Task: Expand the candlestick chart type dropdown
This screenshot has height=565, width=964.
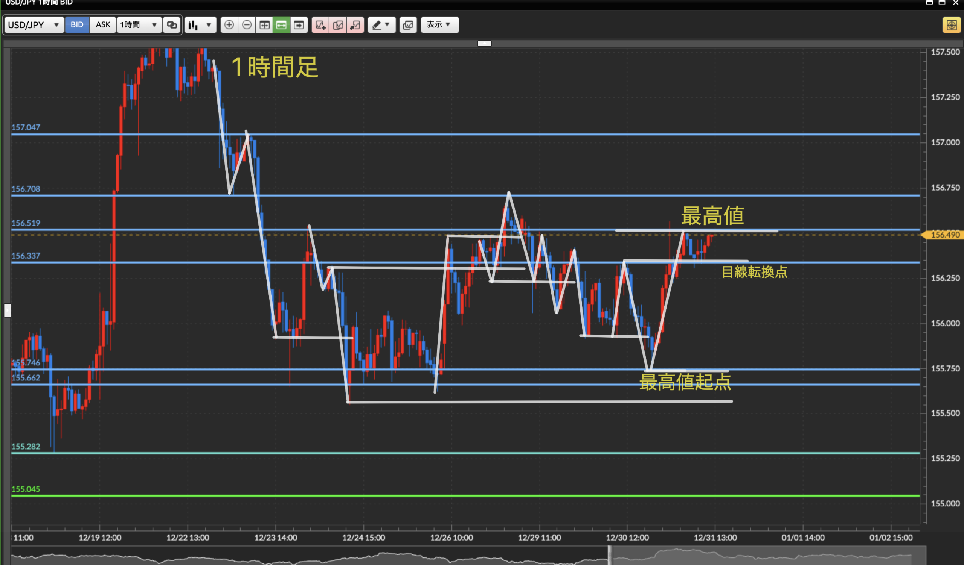Action: pos(200,25)
